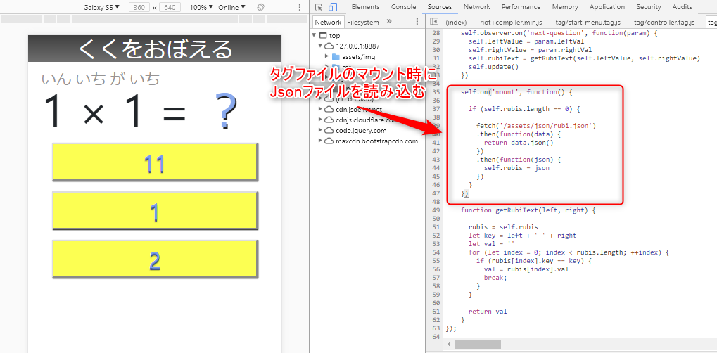Show more navigator tabs chevron
Viewport: 717px width, 353px height.
click(389, 22)
